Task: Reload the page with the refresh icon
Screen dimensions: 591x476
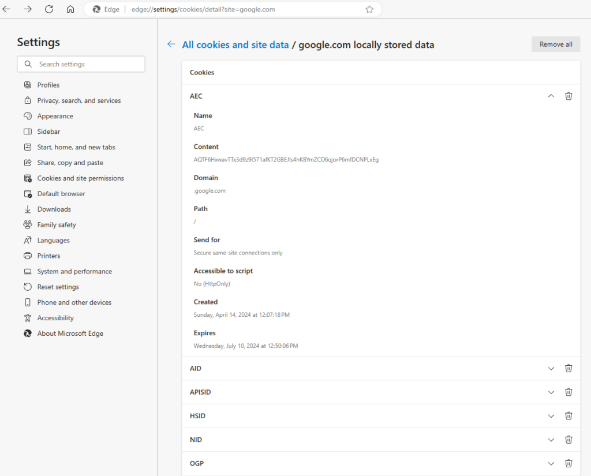Action: tap(49, 9)
